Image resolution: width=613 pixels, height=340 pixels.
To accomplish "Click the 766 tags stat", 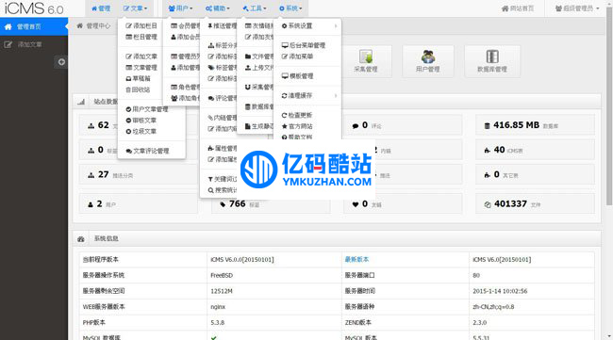I will coord(271,203).
